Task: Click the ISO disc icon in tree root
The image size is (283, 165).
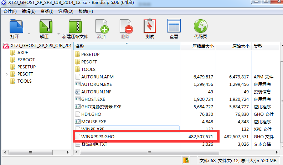Action: [x=6, y=46]
